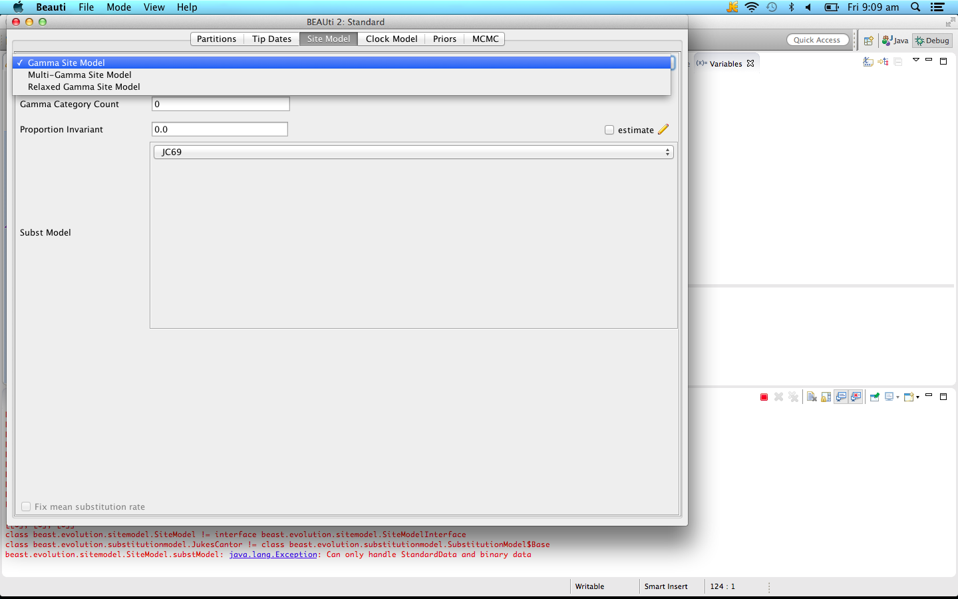The height and width of the screenshot is (599, 958).
Task: Click the volume speaker icon in menu bar
Action: pos(808,7)
